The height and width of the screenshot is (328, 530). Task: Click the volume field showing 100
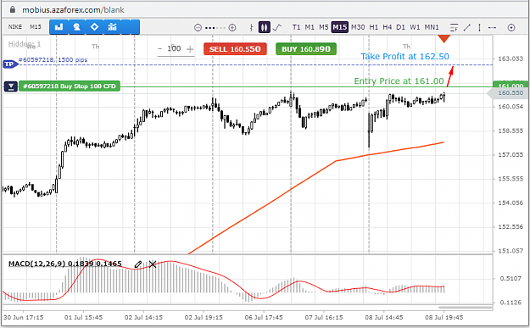[x=174, y=48]
